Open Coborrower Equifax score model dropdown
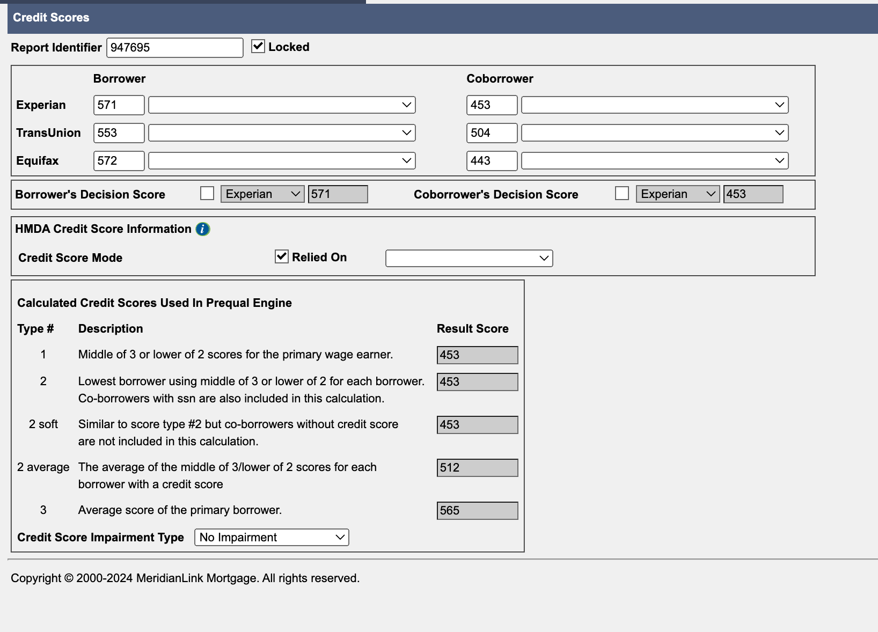The height and width of the screenshot is (632, 878). (655, 161)
